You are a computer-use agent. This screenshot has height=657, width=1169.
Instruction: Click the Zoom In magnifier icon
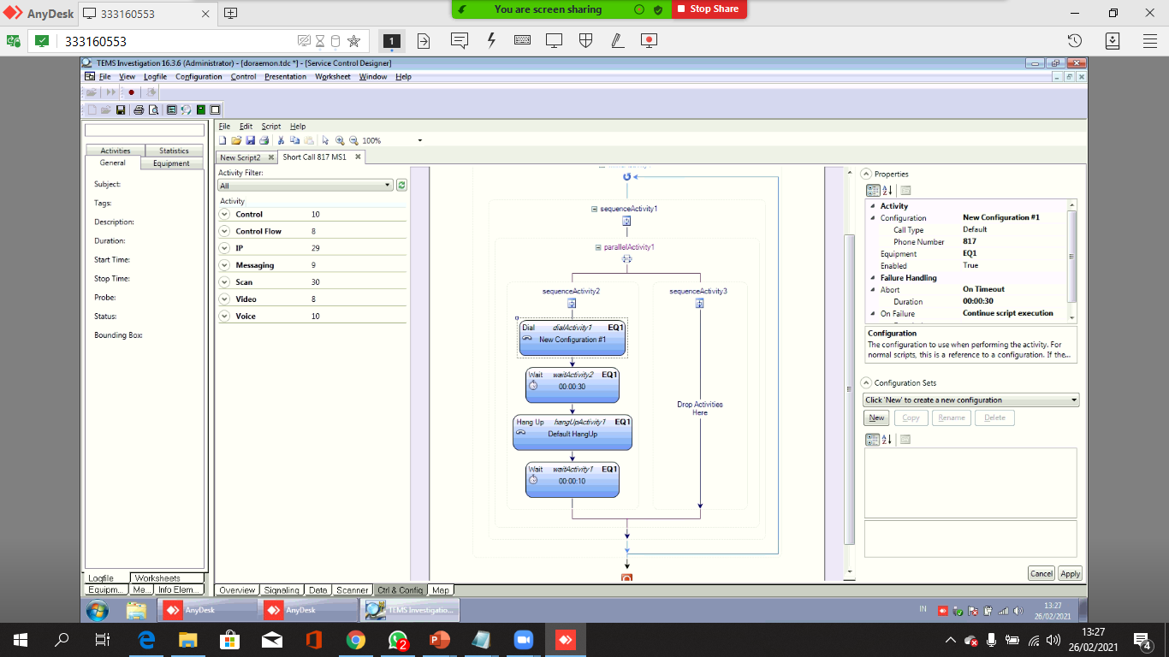click(340, 140)
